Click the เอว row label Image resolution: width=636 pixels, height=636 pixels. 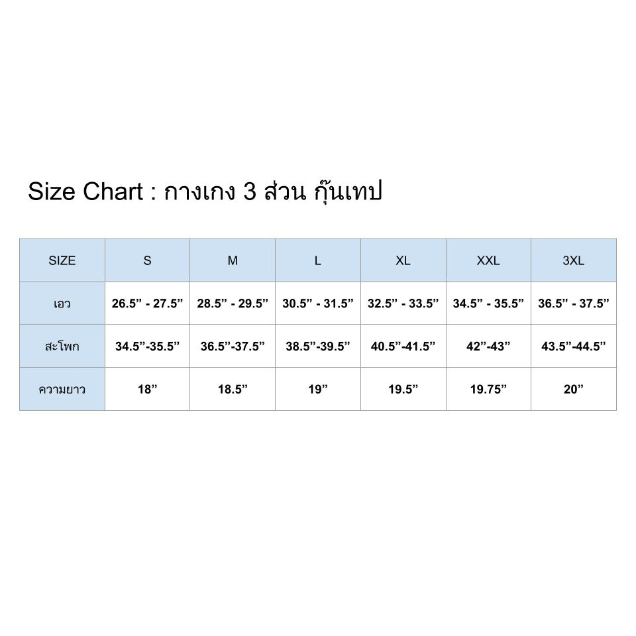coord(62,303)
